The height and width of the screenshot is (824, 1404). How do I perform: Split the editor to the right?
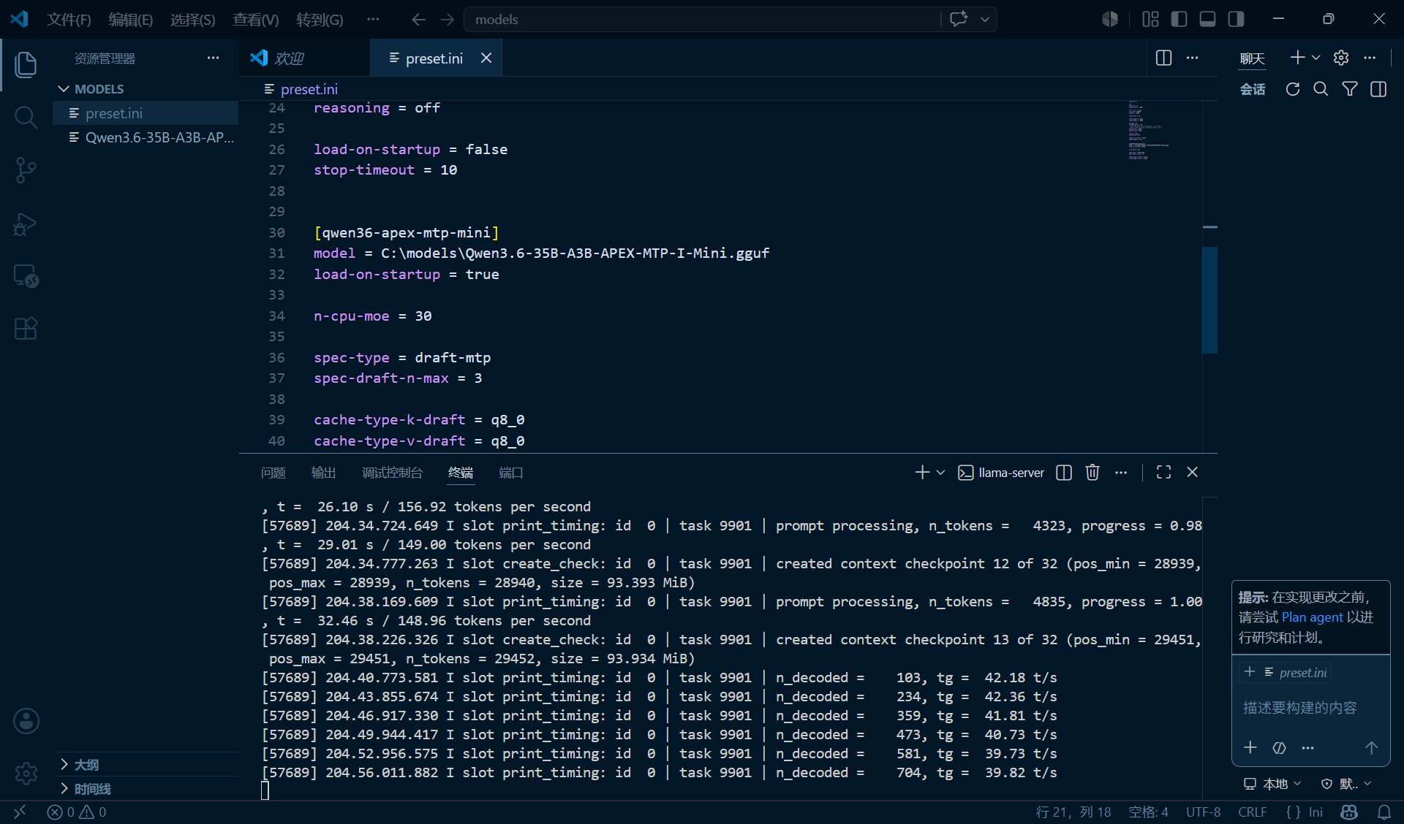(1163, 58)
